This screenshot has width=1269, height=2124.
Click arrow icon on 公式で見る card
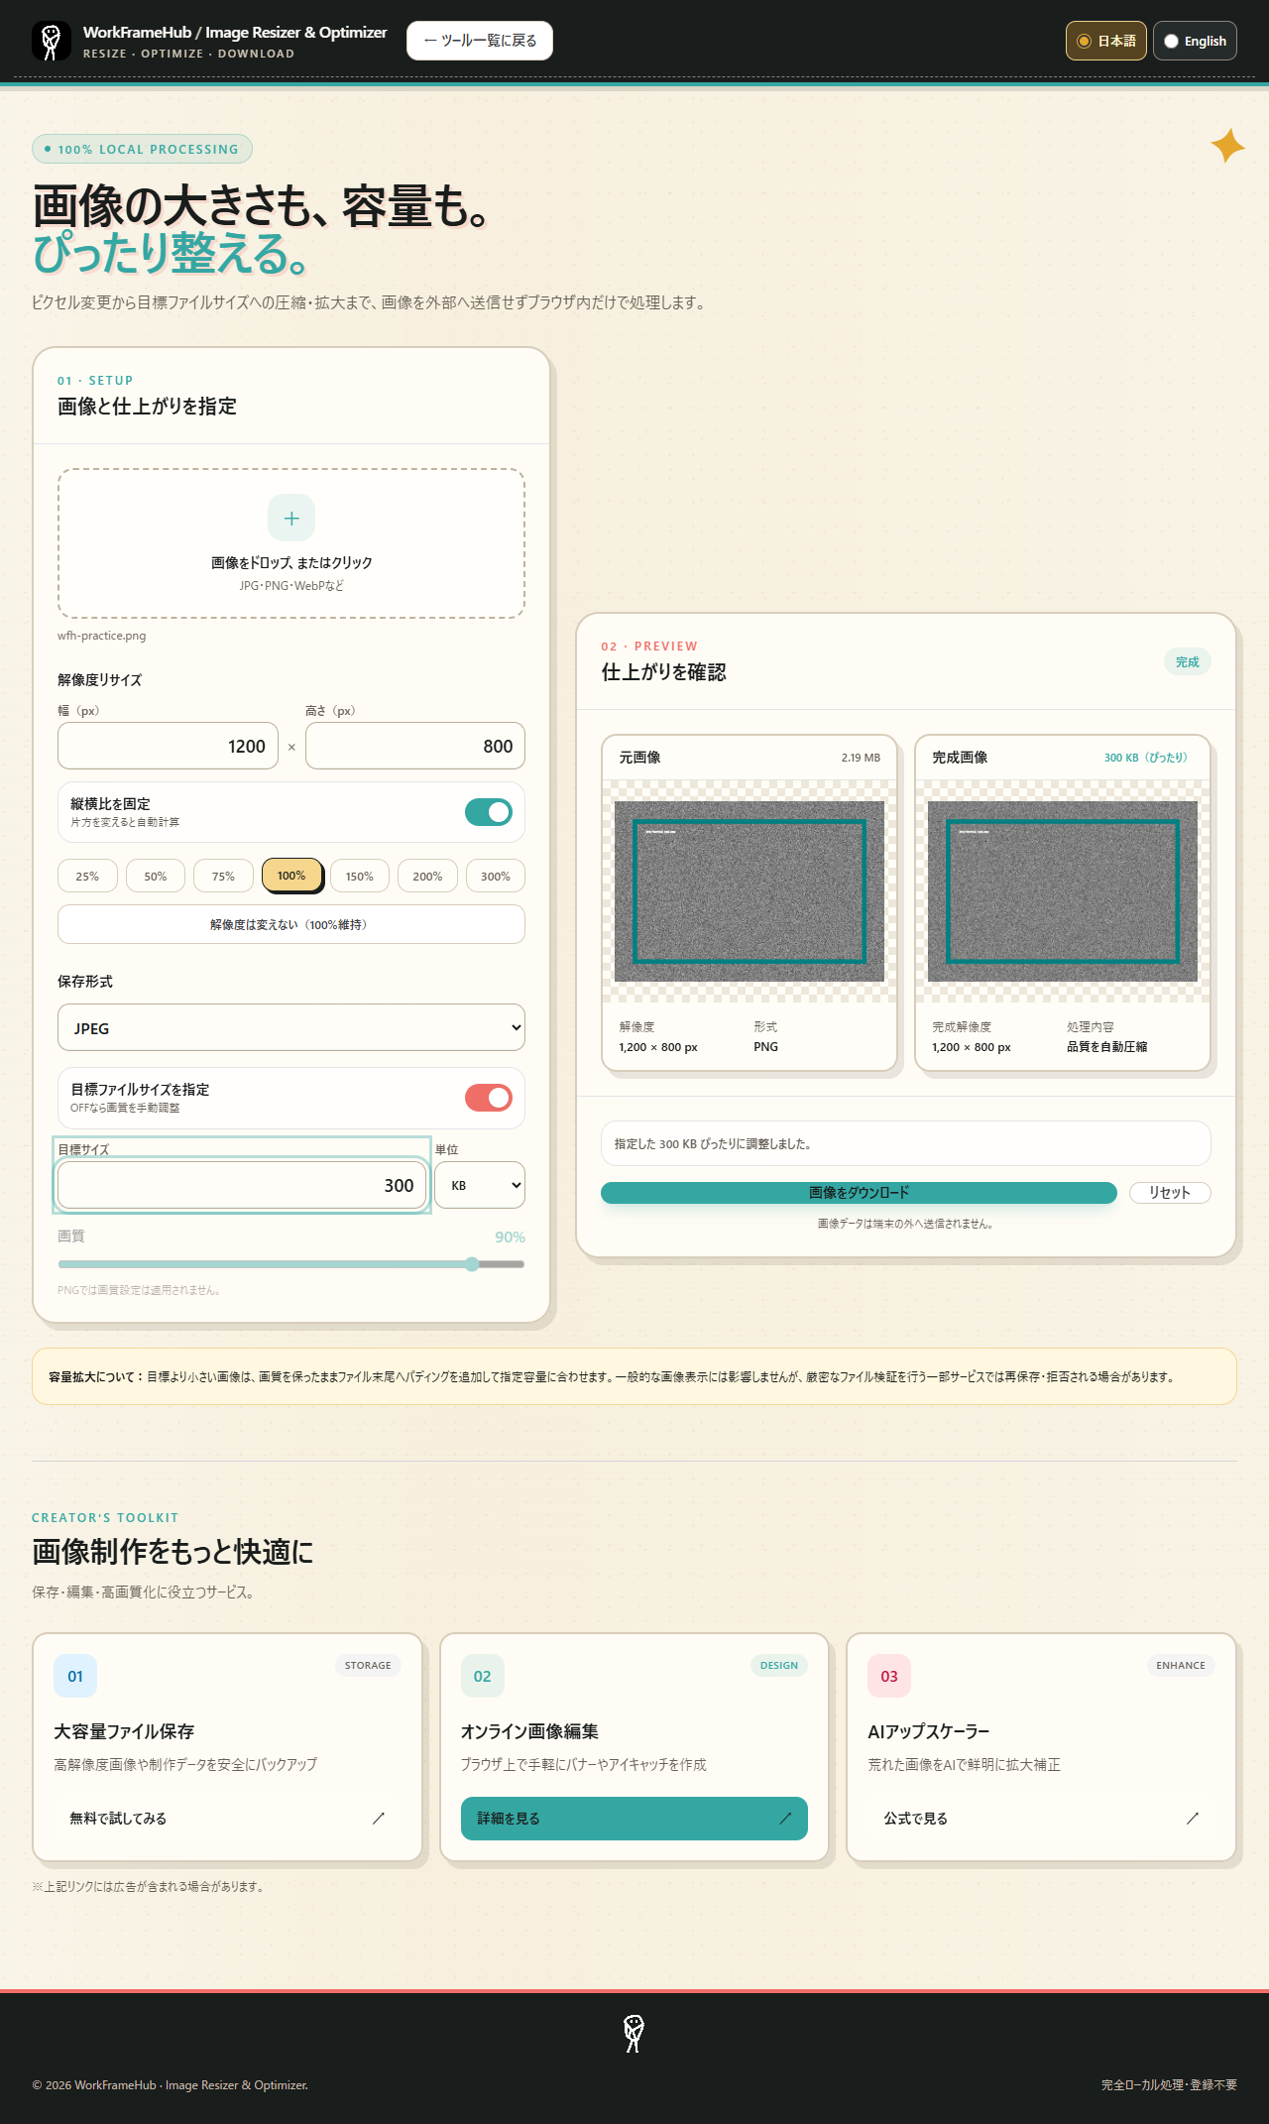pyautogui.click(x=1193, y=1818)
